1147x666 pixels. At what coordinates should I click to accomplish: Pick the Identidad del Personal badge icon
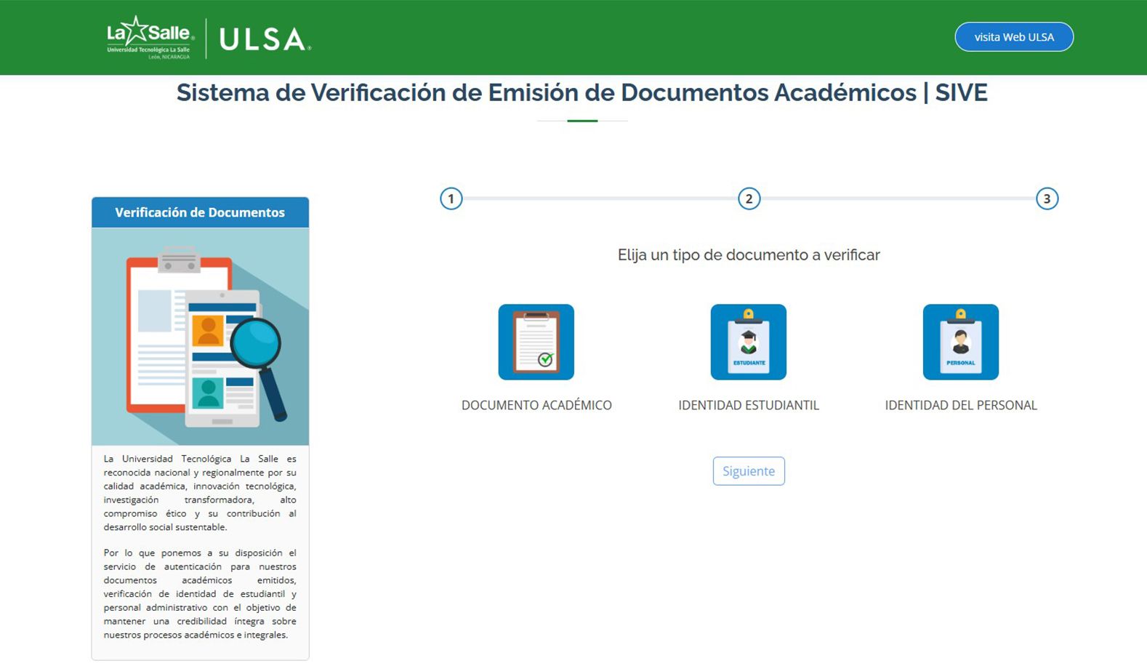[x=960, y=342]
